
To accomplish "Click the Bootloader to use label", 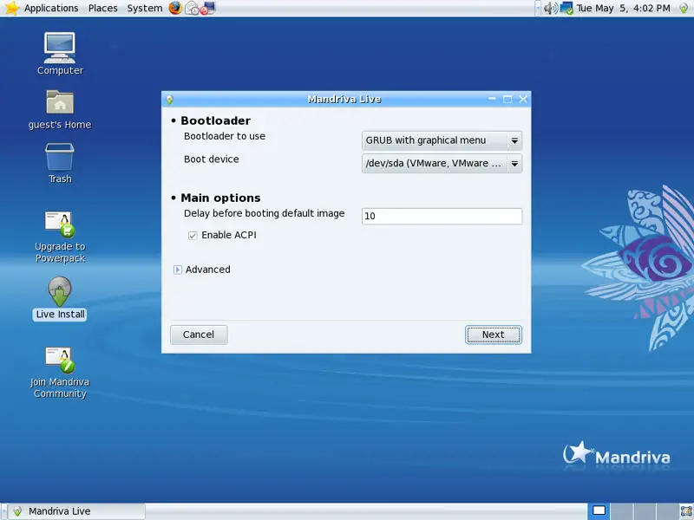I will (x=225, y=136).
